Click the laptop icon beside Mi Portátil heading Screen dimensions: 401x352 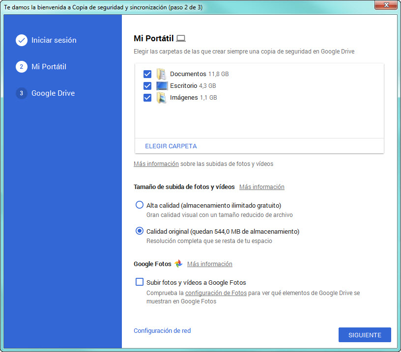(181, 39)
